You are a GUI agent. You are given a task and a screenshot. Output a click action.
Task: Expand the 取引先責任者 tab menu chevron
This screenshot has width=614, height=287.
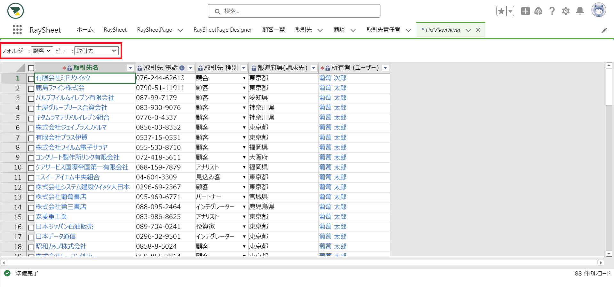(408, 30)
